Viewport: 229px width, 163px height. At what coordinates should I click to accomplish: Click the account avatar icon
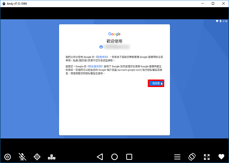(101, 47)
